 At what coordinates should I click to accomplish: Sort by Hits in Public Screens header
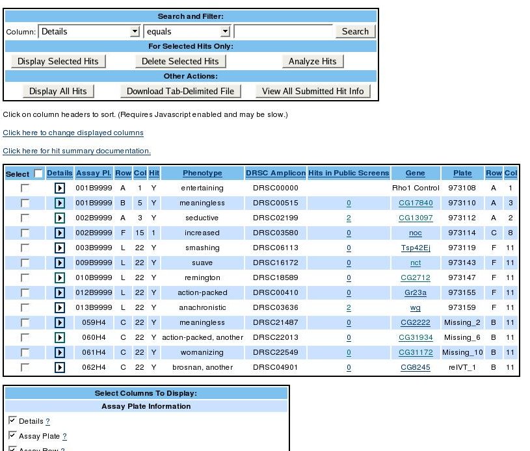(349, 174)
